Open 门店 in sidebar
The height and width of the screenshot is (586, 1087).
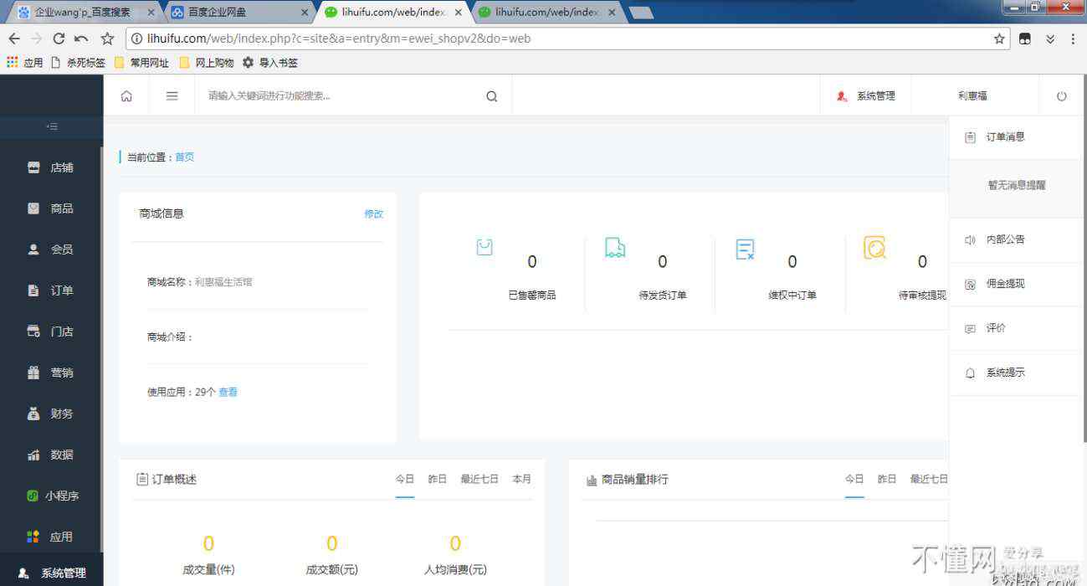point(51,332)
